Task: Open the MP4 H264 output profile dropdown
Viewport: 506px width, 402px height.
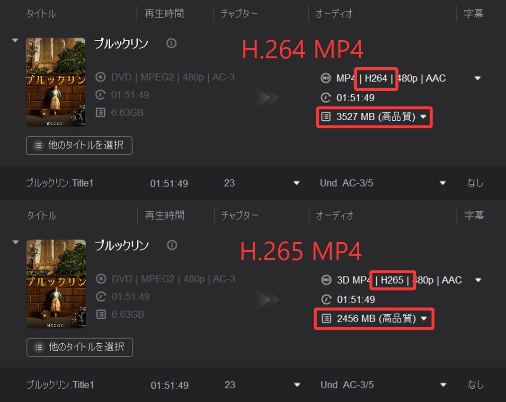Action: 478,78
